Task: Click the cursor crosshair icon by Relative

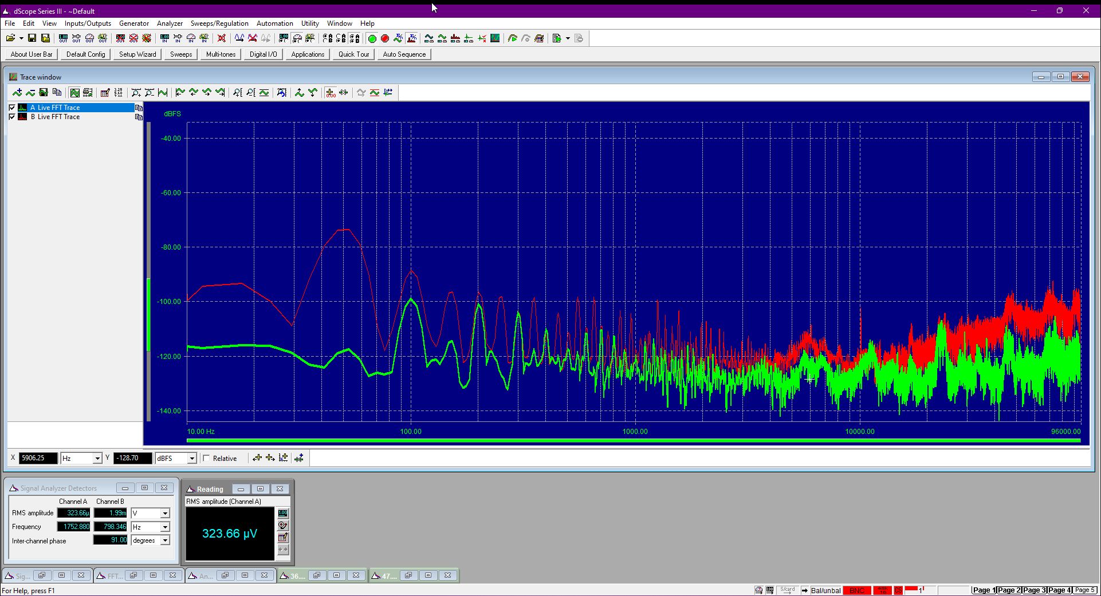Action: tap(257, 458)
